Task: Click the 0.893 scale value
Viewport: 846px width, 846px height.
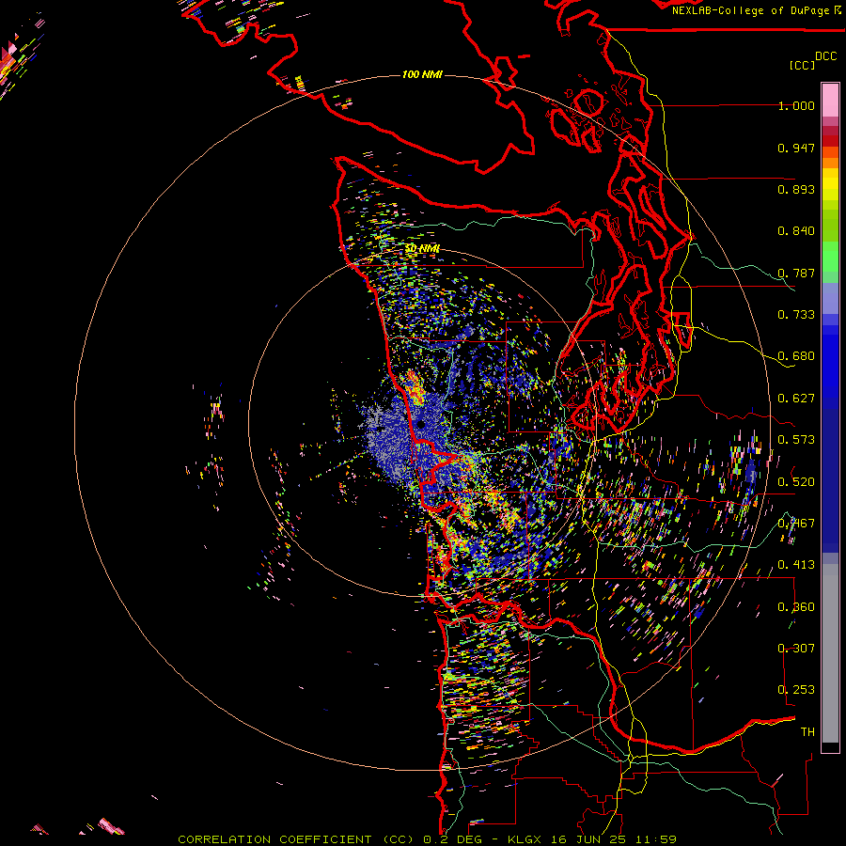Action: 796,189
